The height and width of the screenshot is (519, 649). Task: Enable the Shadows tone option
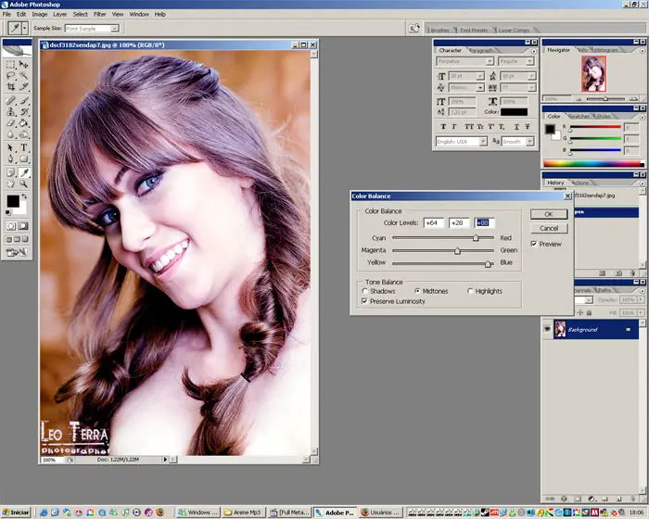pos(365,291)
